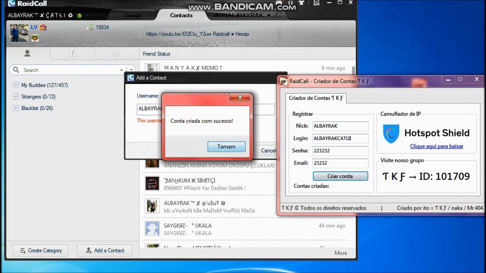Click the game controller icon in RaidCall title bar

[x=279, y=3]
